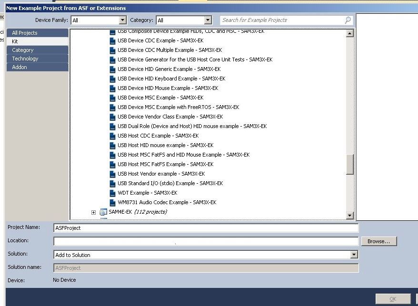418x306 pixels.
Task: Expand the SAM4E-EK kit node
Action: point(93,212)
